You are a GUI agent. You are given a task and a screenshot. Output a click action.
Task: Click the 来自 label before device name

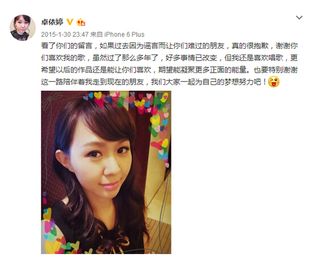pyautogui.click(x=96, y=35)
